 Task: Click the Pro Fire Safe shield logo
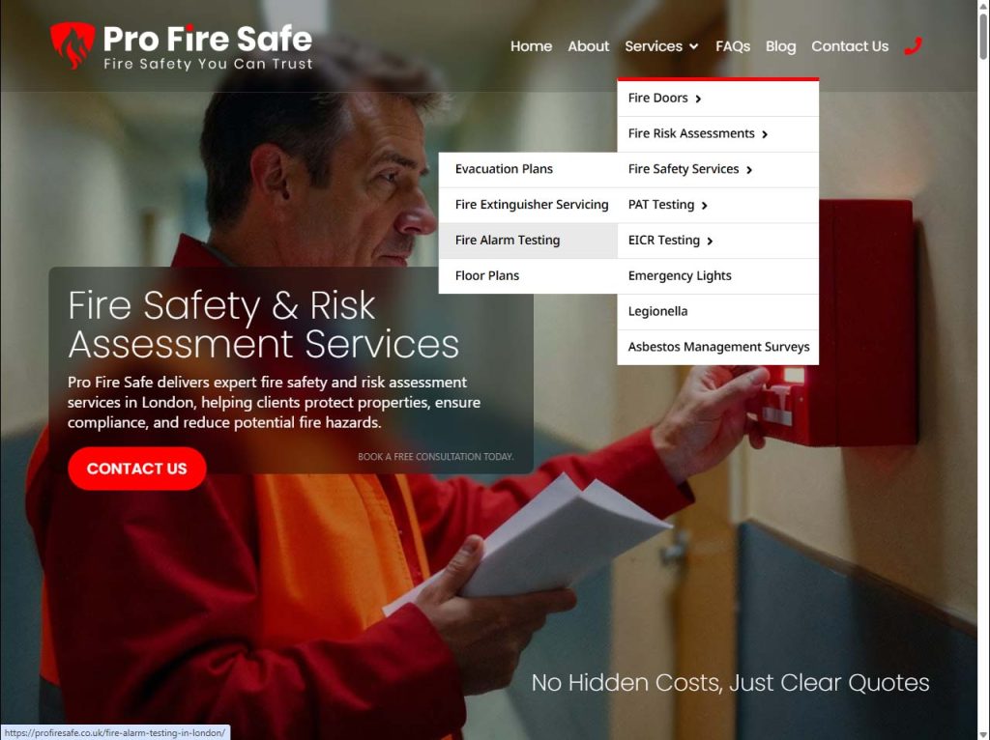(72, 45)
